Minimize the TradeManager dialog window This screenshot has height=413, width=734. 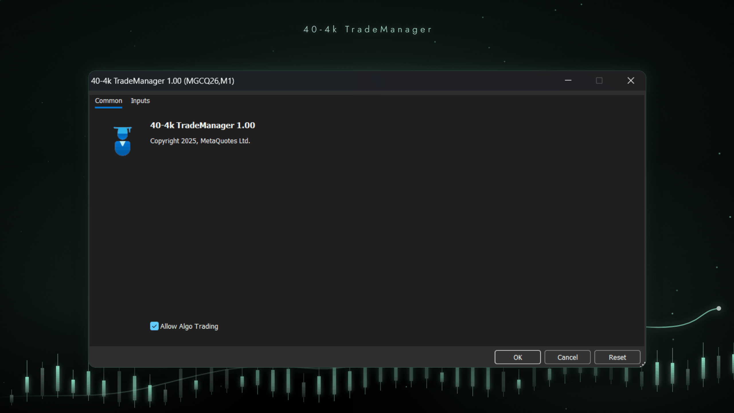tap(568, 81)
